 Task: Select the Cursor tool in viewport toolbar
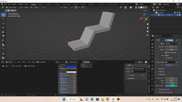(3, 19)
